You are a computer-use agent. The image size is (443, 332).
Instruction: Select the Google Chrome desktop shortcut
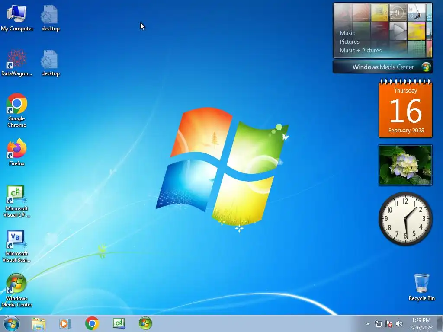tap(17, 110)
